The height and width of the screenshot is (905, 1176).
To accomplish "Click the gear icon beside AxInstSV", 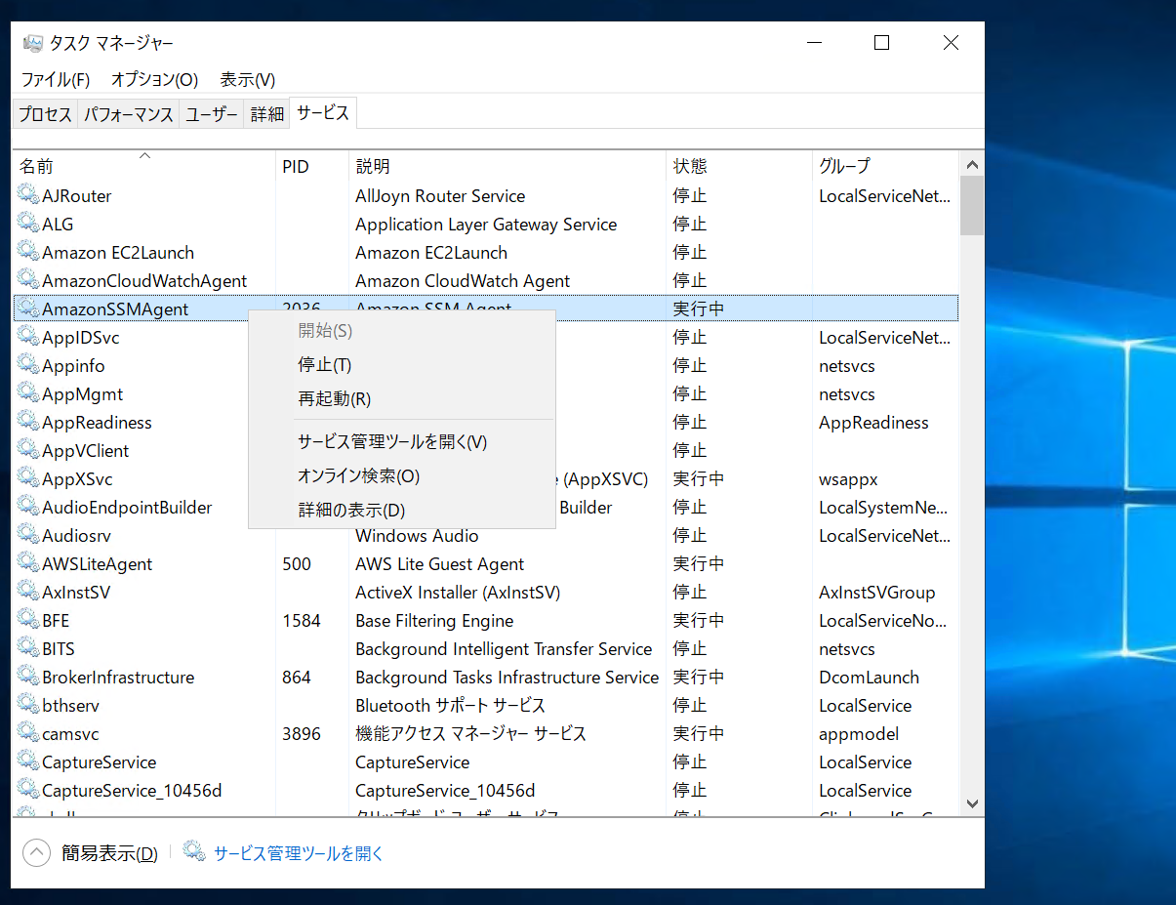I will click(x=28, y=592).
